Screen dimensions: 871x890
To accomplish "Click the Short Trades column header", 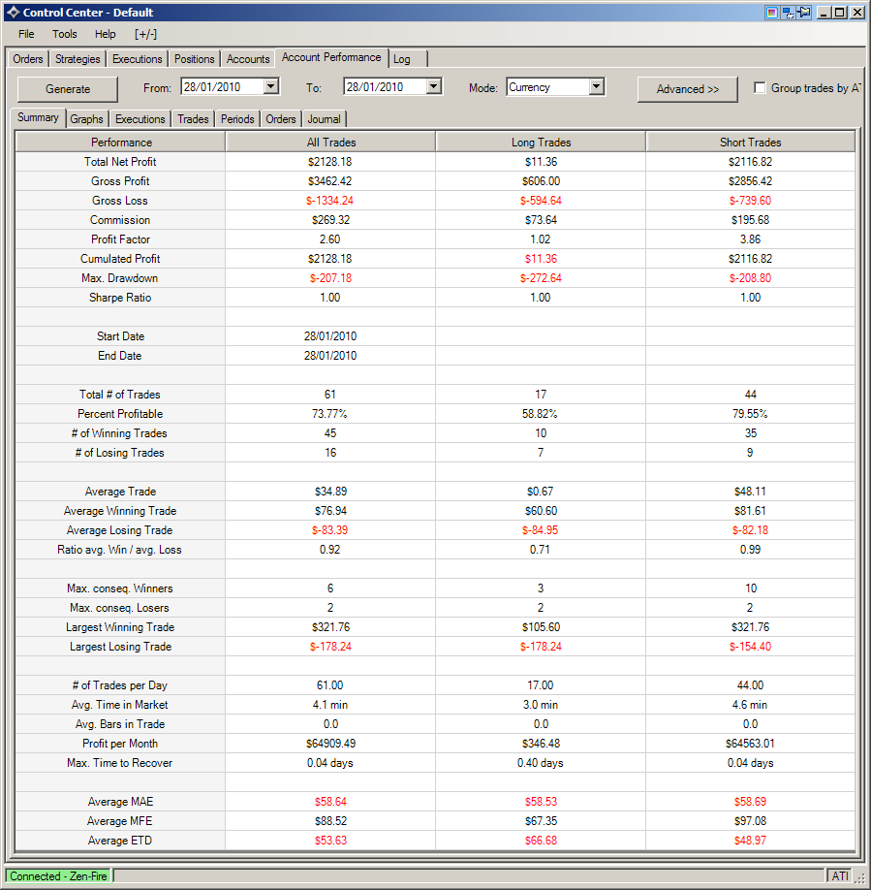I will click(750, 142).
